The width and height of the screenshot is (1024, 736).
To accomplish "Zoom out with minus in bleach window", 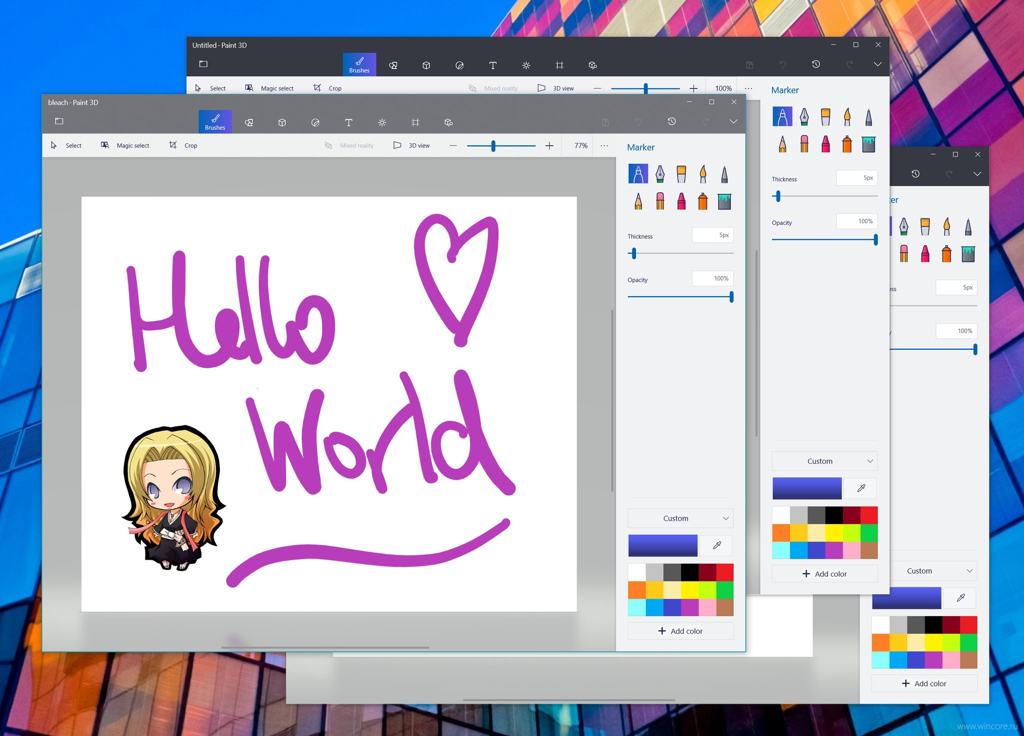I will pyautogui.click(x=453, y=145).
